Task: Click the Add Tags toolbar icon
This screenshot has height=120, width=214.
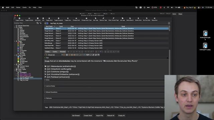Action: pos(96,18)
